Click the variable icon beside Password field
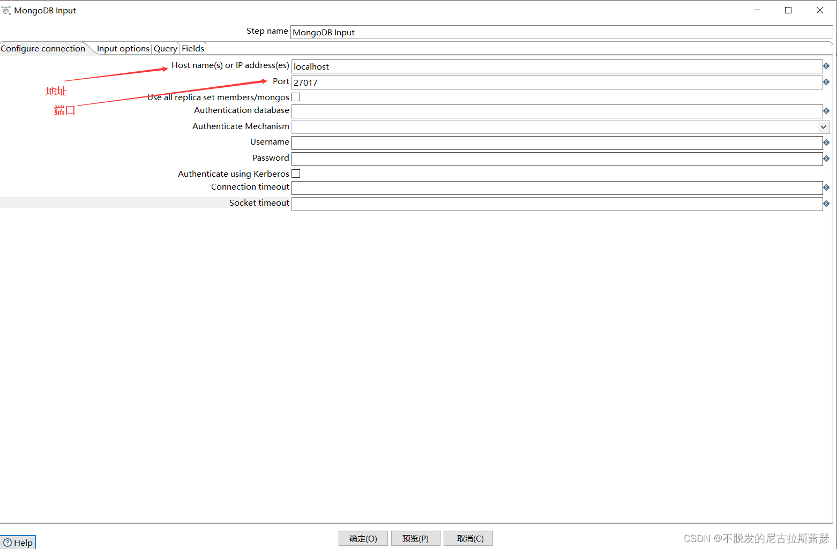 826,159
